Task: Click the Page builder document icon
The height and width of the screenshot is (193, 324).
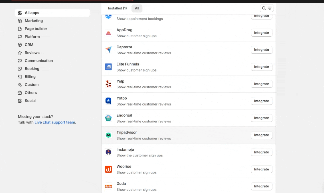Action: point(20,29)
